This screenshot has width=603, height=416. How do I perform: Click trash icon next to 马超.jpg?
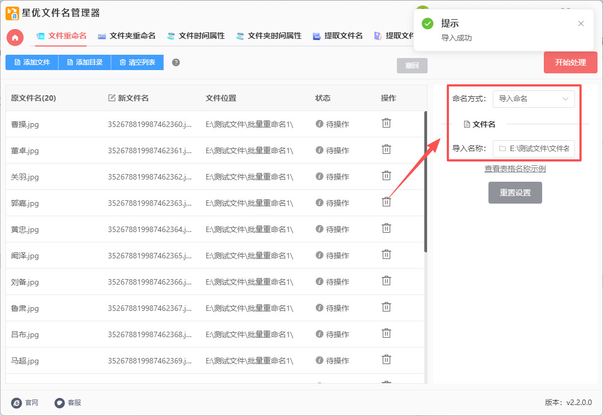click(386, 360)
